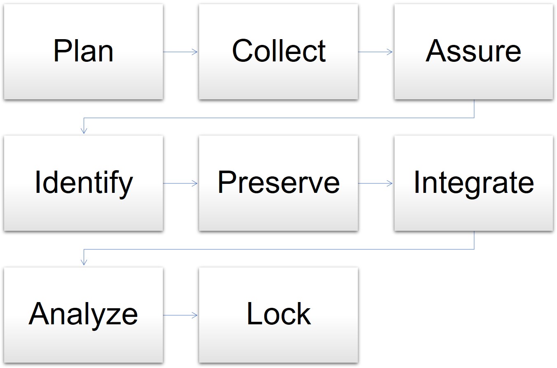
Task: Click arrowhead pointing down into Identify box
Action: (84, 131)
